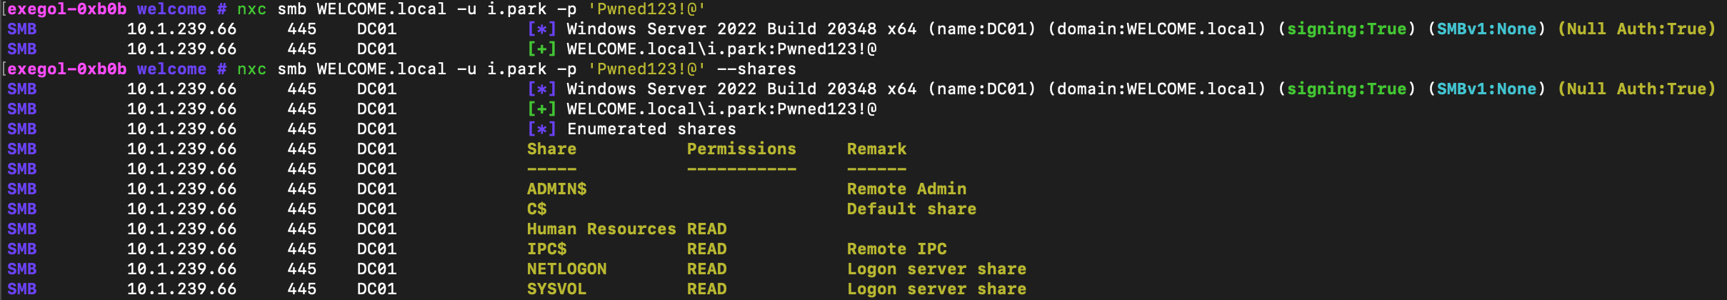This screenshot has height=300, width=1727.
Task: Select the Default share remark
Action: pyautogui.click(x=911, y=209)
